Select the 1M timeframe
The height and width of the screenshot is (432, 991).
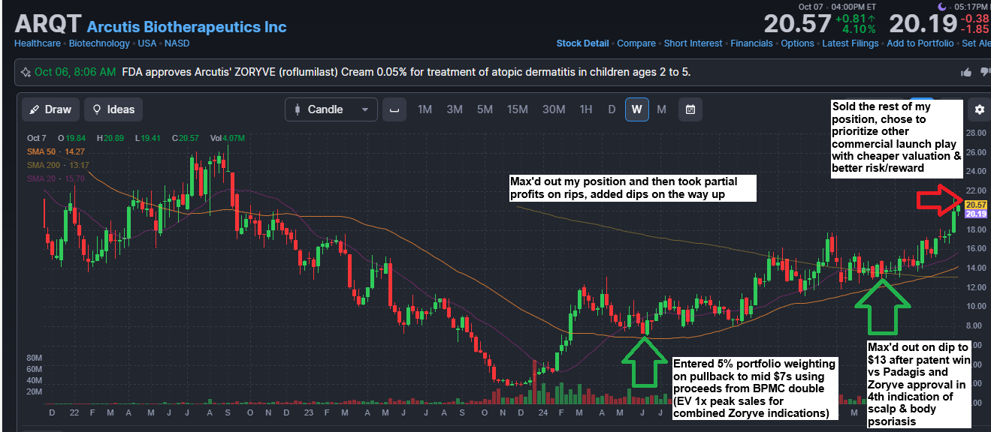424,109
